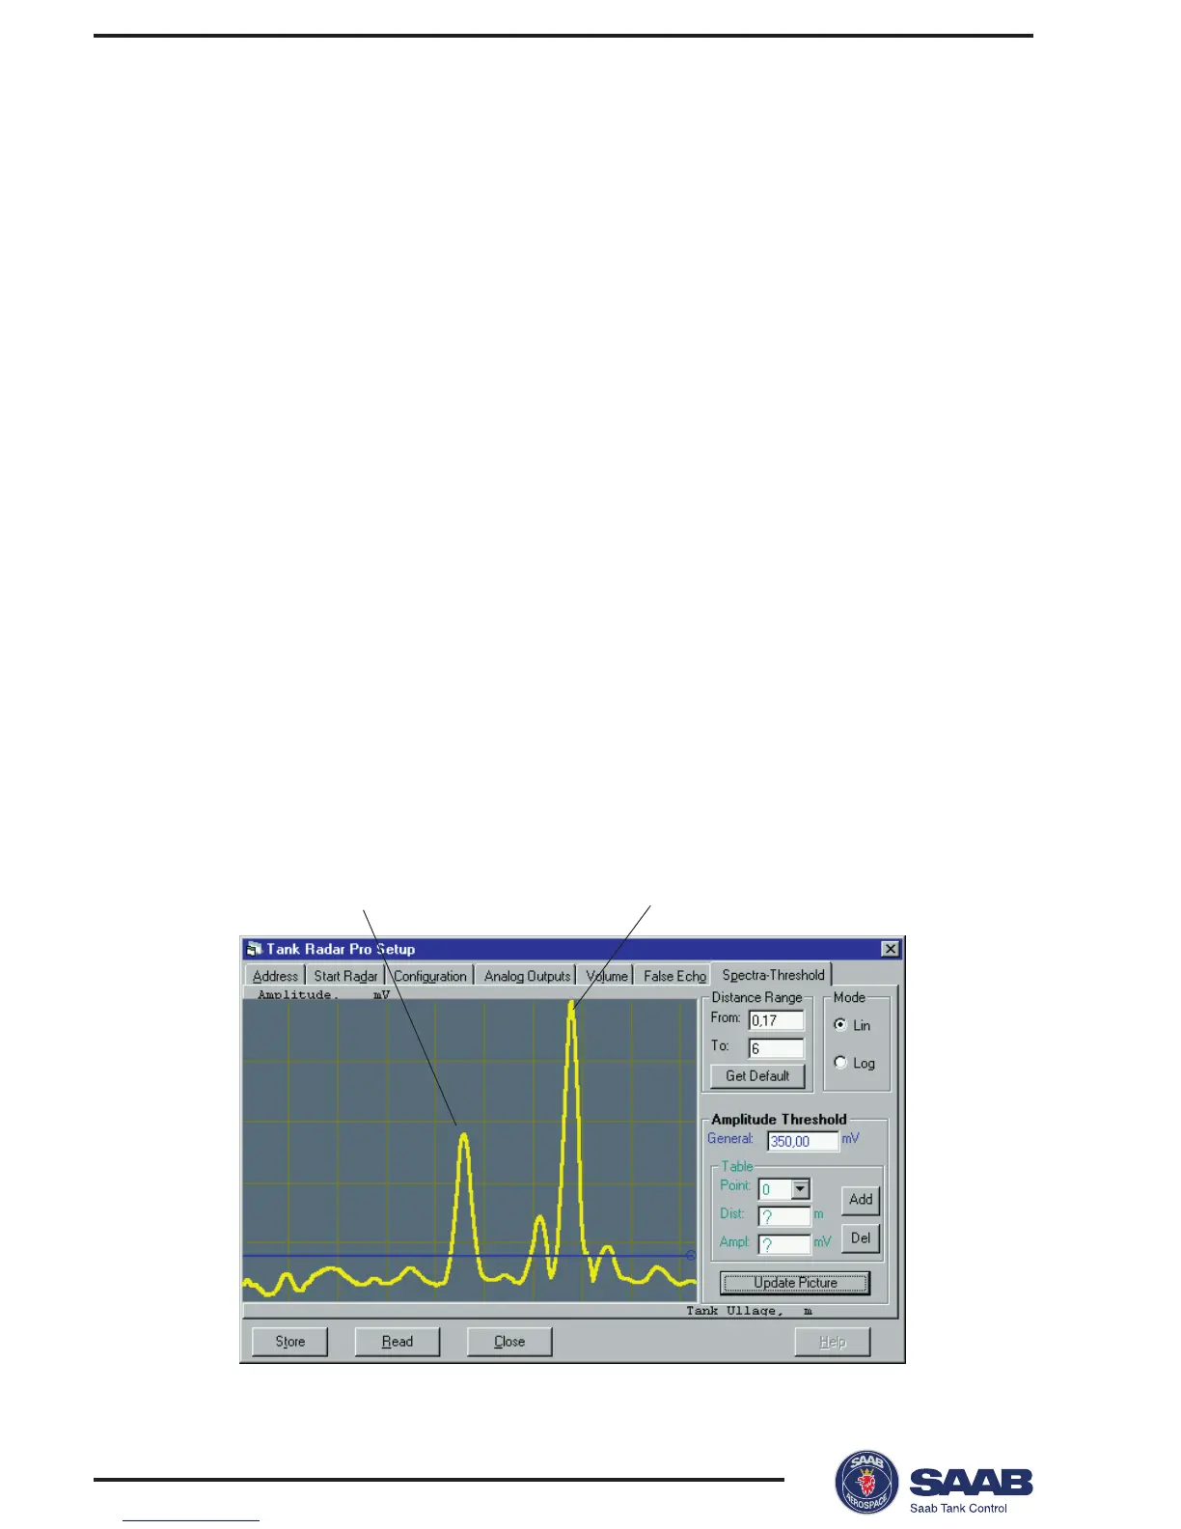Click the Ampl input field
The height and width of the screenshot is (1529, 1181).
point(784,1244)
